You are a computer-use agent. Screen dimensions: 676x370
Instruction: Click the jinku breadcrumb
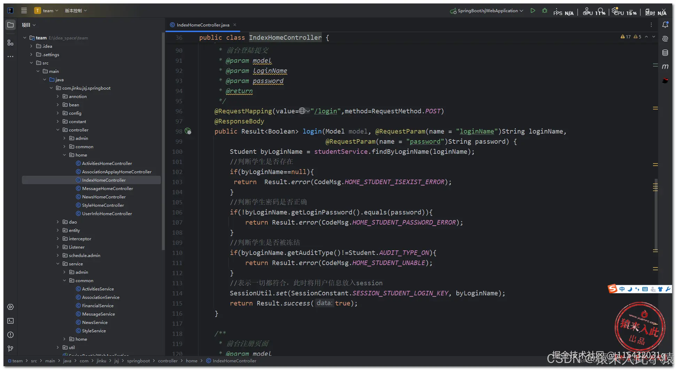coord(101,361)
